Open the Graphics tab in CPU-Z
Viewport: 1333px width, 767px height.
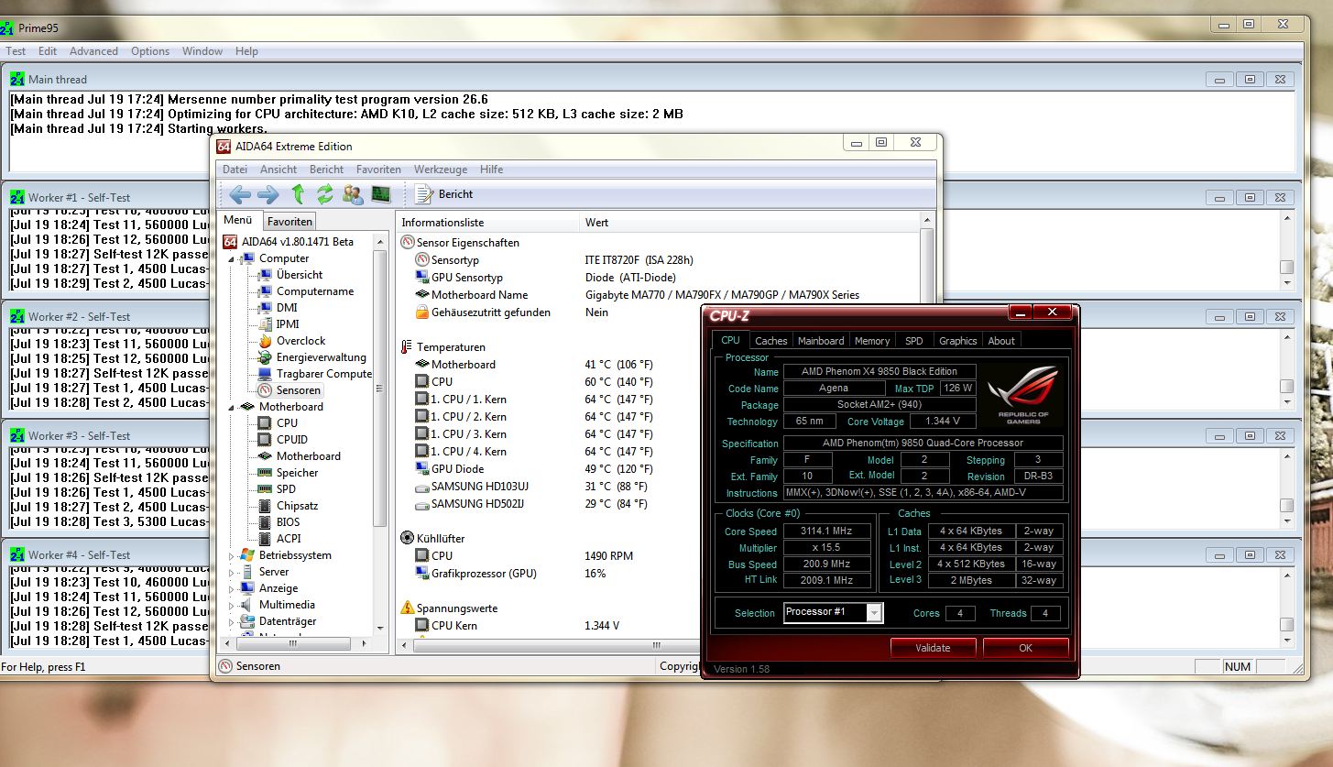pos(958,341)
